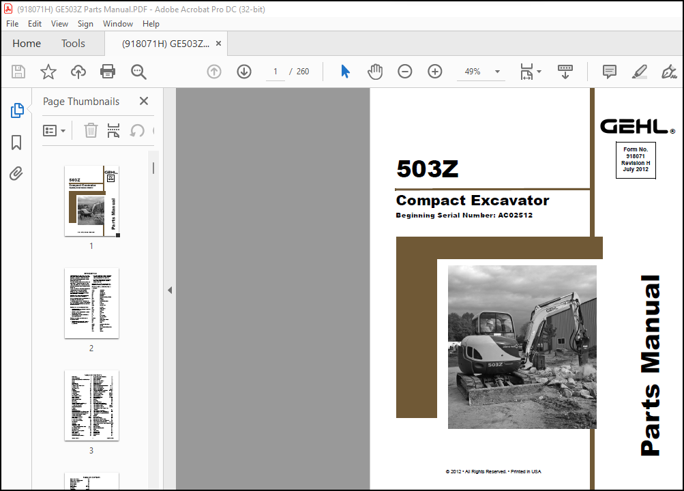
Task: Click the Fit page width tool
Action: pyautogui.click(x=526, y=72)
